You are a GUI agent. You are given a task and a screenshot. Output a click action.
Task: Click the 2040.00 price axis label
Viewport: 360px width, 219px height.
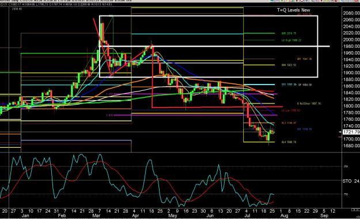[x=351, y=26]
